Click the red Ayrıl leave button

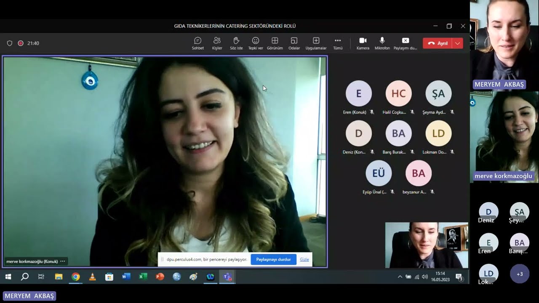438,43
